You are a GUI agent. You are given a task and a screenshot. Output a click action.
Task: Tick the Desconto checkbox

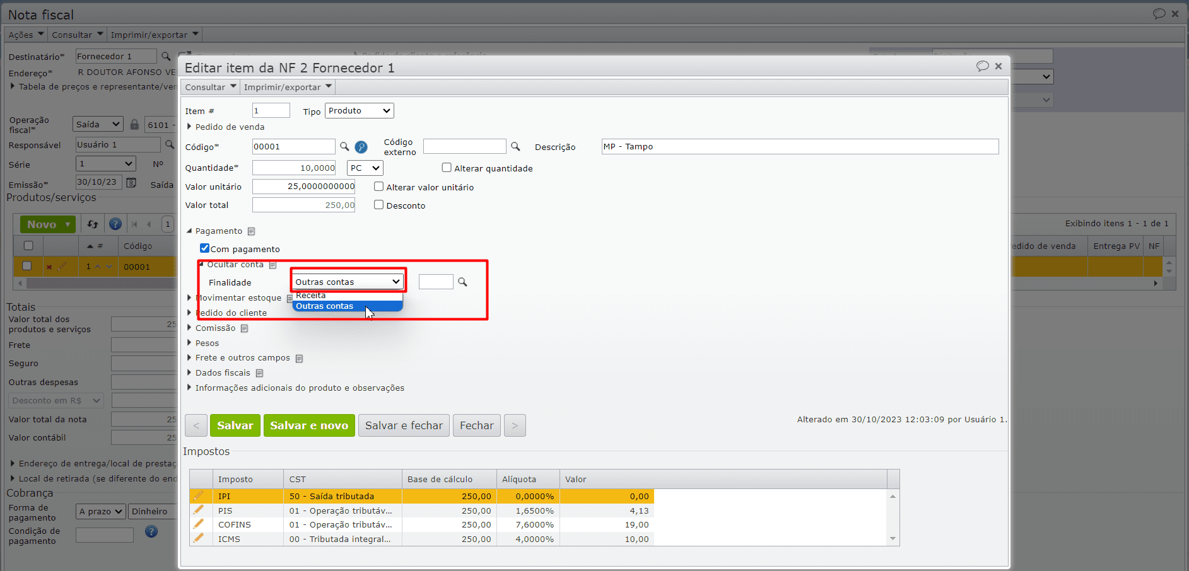[378, 205]
